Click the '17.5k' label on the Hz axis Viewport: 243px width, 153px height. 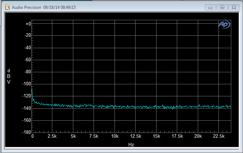click(177, 136)
